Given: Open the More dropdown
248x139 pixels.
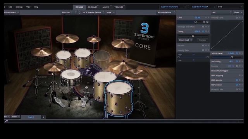Looking at the screenshot, I should pos(110,12).
